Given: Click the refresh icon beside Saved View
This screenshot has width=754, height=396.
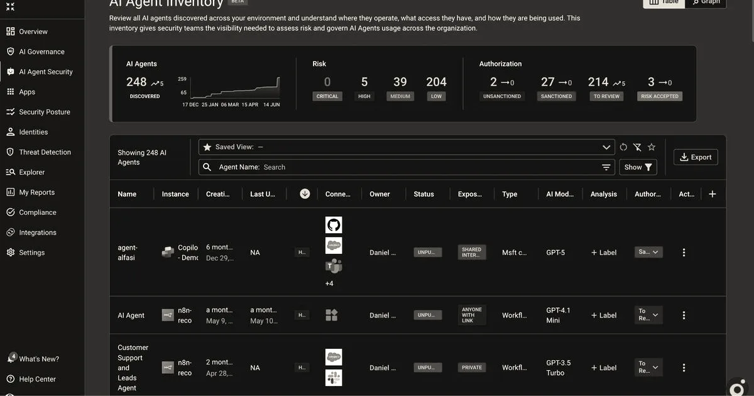Looking at the screenshot, I should pyautogui.click(x=623, y=147).
